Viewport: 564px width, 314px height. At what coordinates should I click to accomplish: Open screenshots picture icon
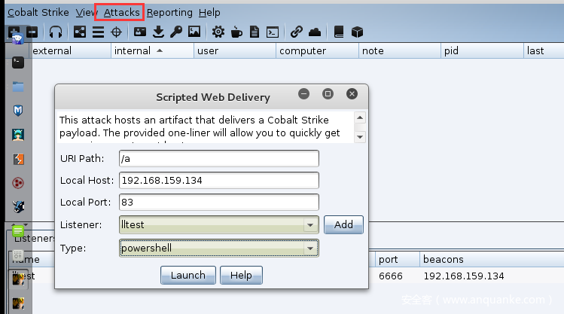[194, 32]
